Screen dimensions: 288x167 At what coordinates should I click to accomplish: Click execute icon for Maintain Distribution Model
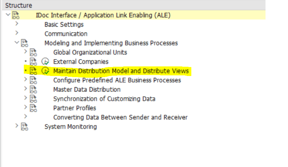click(46, 71)
